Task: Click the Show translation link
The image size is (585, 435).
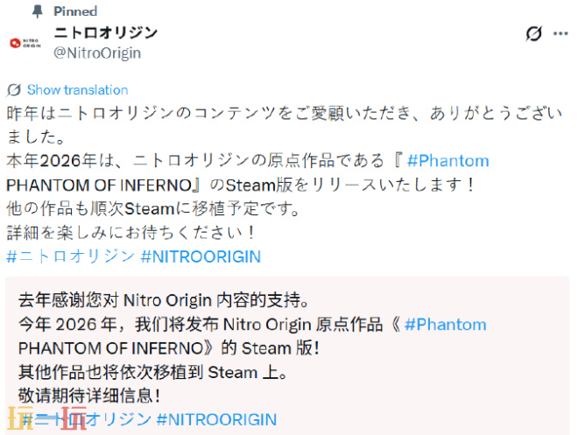Action: coord(77,89)
